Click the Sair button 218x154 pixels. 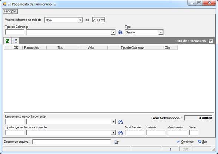[202, 142]
